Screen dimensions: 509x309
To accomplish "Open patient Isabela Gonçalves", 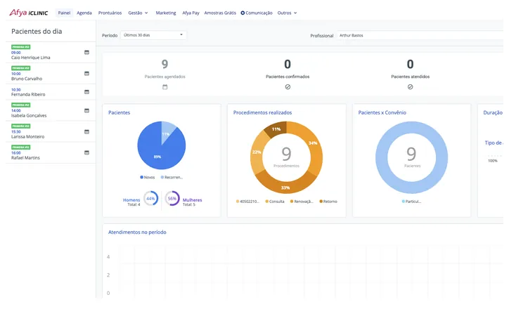I will coord(29,115).
